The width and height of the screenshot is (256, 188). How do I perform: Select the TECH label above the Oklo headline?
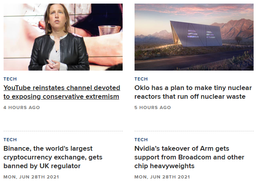[x=141, y=79]
